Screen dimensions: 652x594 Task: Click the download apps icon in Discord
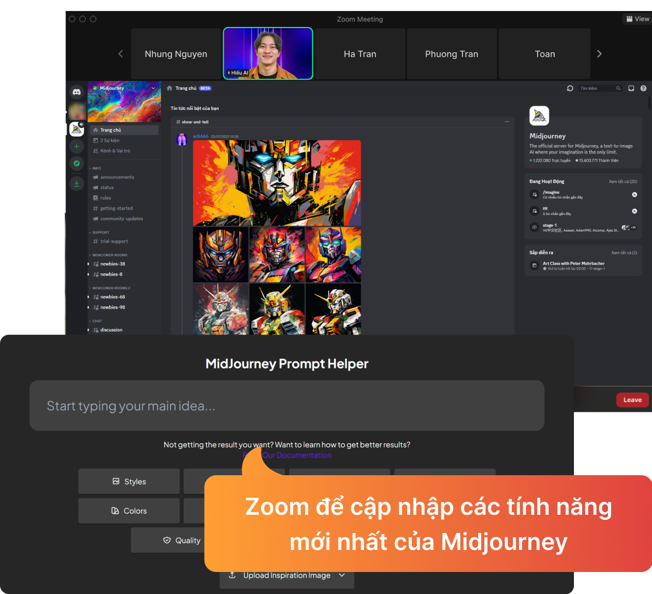coord(76,184)
